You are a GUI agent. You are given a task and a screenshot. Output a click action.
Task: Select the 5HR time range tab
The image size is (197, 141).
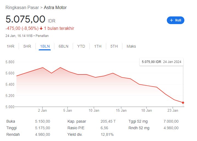(27, 46)
